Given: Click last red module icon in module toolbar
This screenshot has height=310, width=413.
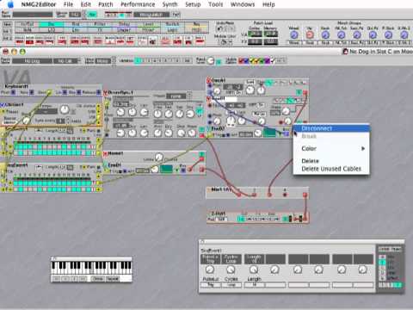Looking at the screenshot, I should coord(200,41).
